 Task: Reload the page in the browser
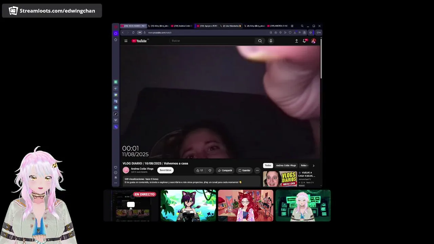(x=133, y=33)
